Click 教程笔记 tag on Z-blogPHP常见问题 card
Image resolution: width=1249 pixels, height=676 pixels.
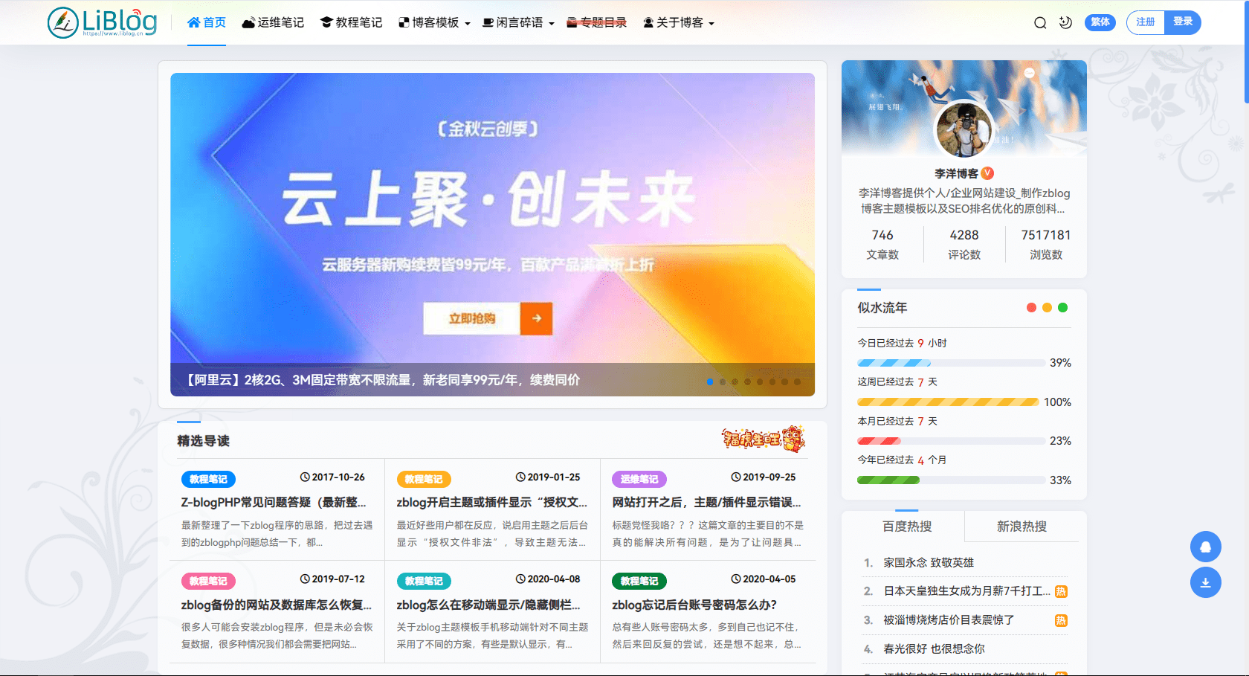click(x=208, y=480)
